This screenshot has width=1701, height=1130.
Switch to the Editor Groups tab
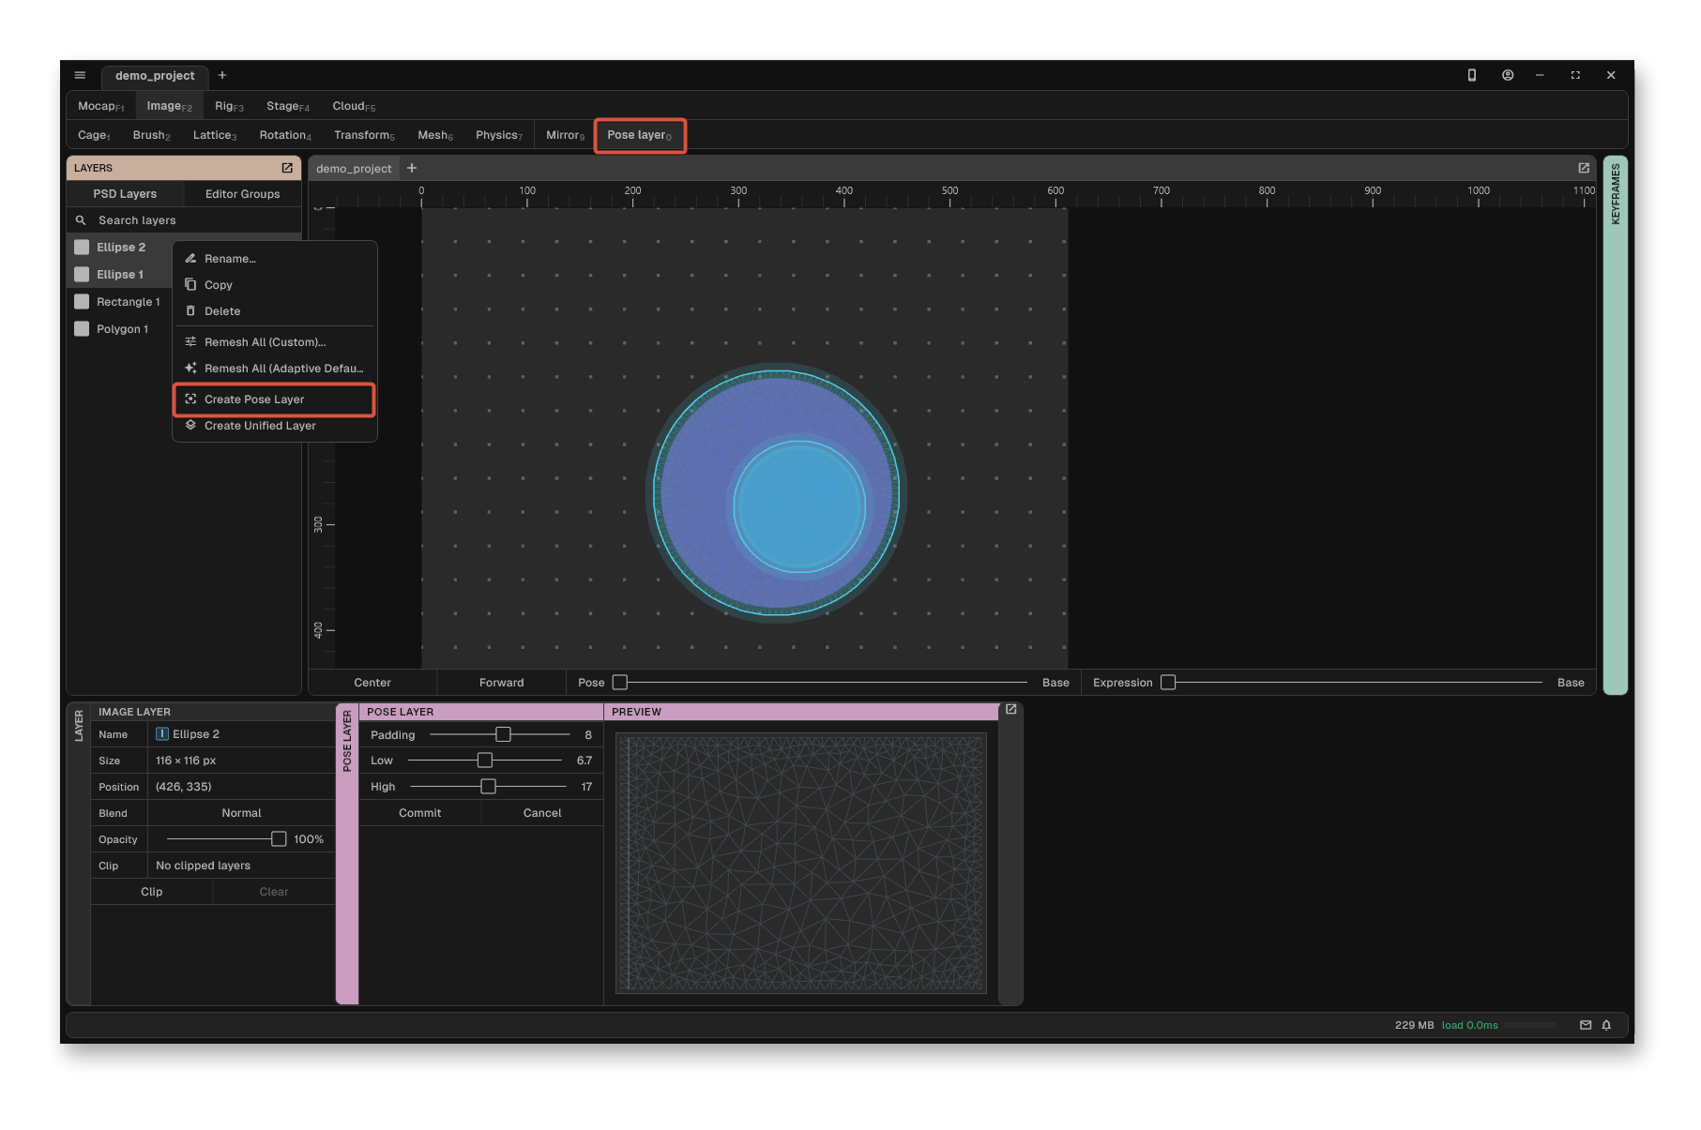(242, 194)
